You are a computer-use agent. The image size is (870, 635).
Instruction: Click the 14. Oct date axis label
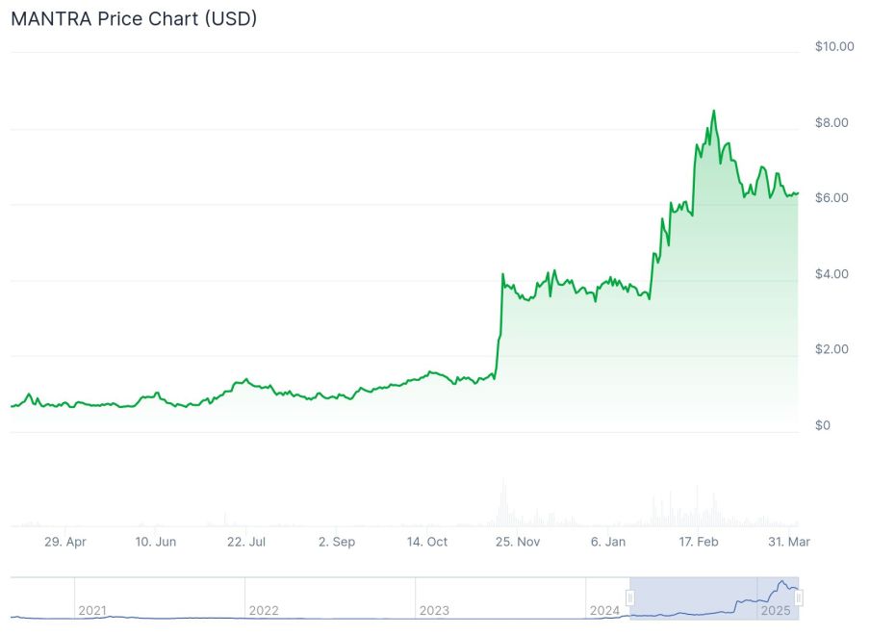point(427,543)
